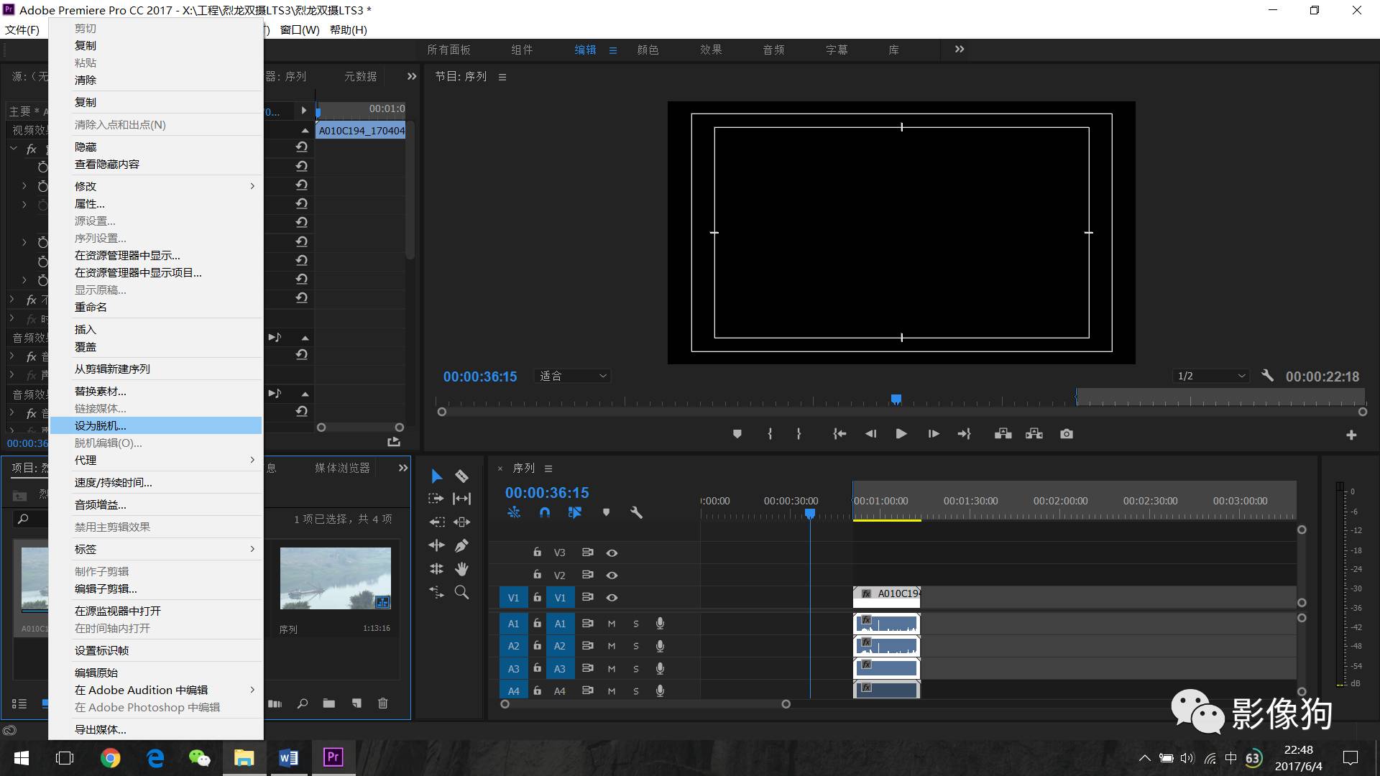Open timeline wrench display settings
This screenshot has width=1380, height=776.
(636, 512)
